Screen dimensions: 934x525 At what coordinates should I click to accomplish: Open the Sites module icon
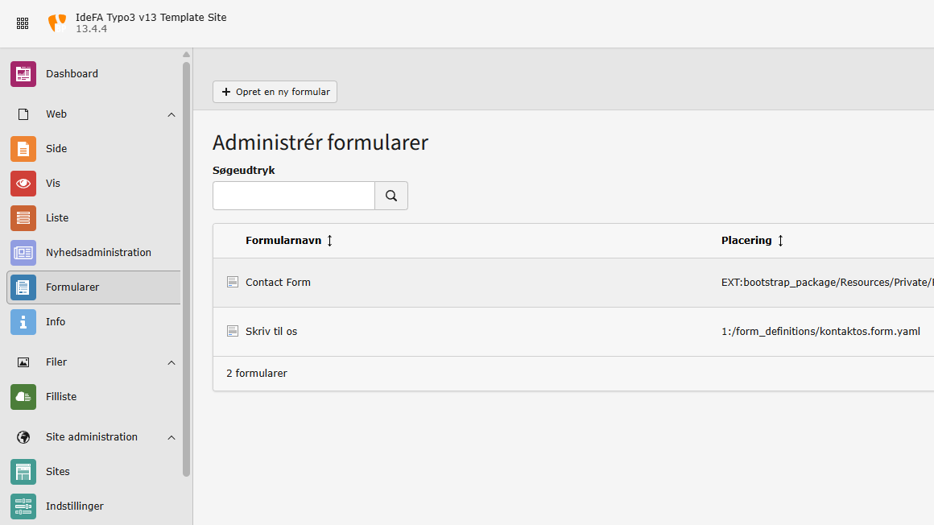(23, 472)
